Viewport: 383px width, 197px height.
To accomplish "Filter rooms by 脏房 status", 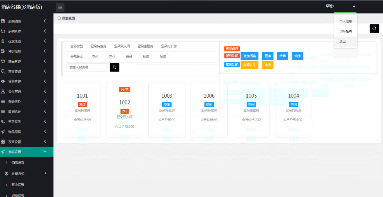I will point(163,57).
